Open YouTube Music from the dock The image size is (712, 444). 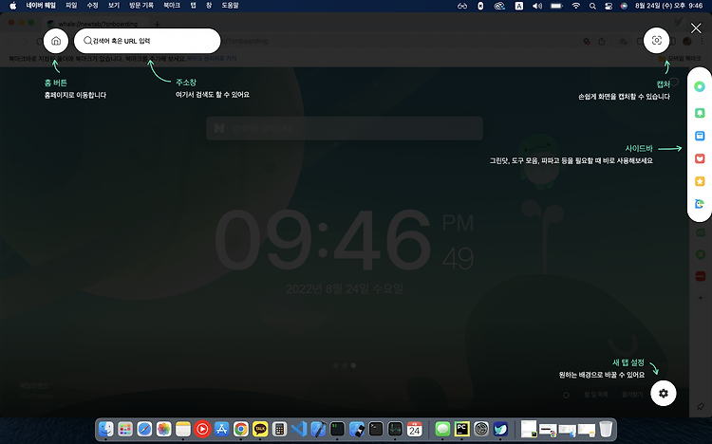(x=202, y=429)
